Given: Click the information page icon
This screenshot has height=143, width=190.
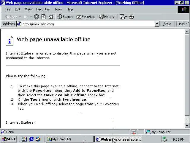Looking at the screenshot, I should (9, 41).
